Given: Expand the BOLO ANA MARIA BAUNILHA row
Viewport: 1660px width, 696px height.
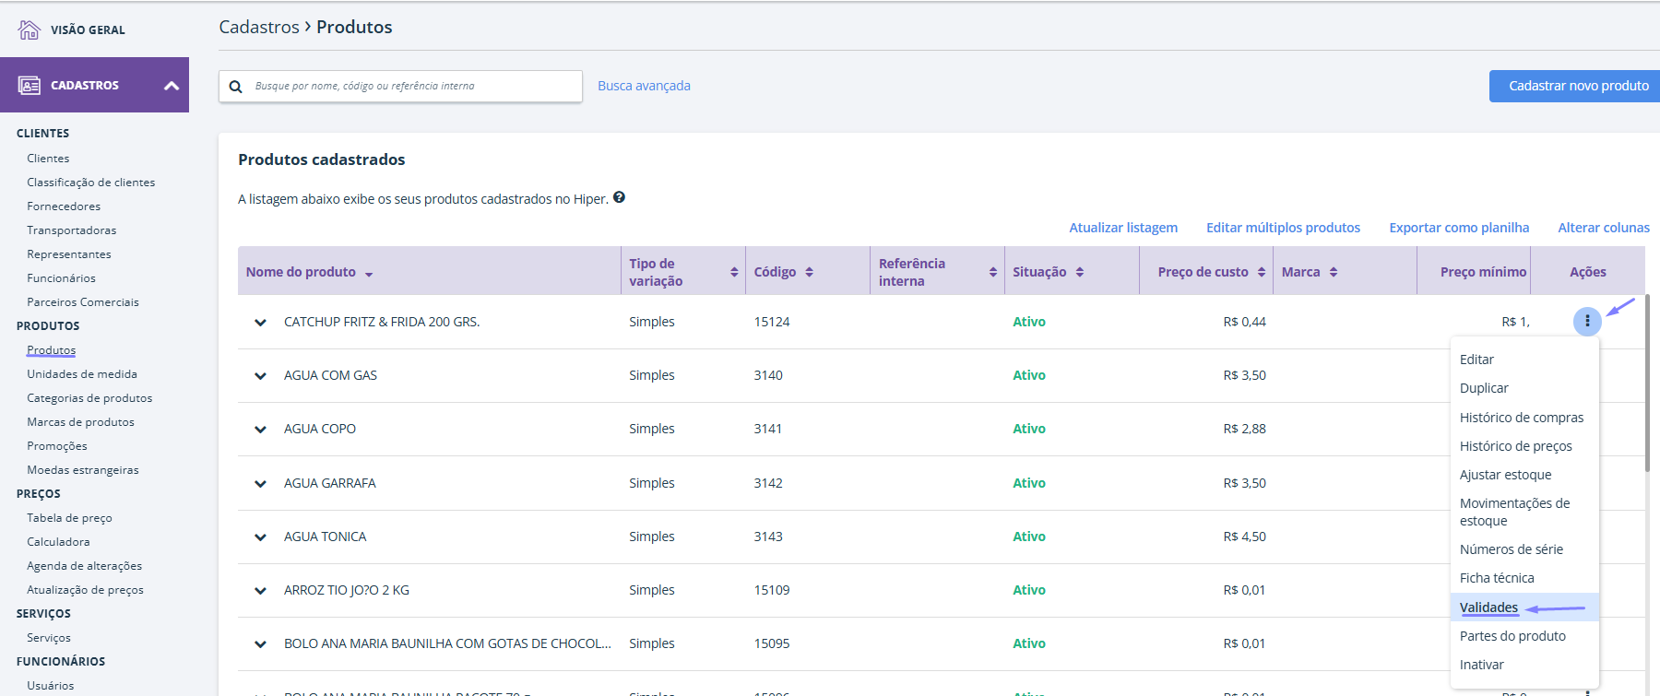Looking at the screenshot, I should 261,644.
